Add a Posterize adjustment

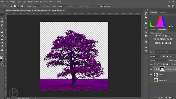[x=159, y=43]
